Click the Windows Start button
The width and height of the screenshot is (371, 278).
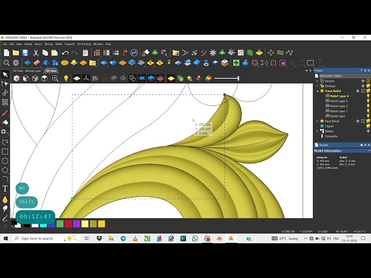coord(6,239)
